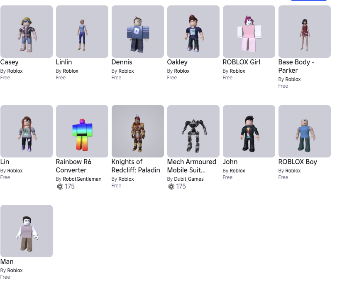The image size is (342, 290).
Task: Click the Free label under ROBLOX Boy
Action: (283, 177)
